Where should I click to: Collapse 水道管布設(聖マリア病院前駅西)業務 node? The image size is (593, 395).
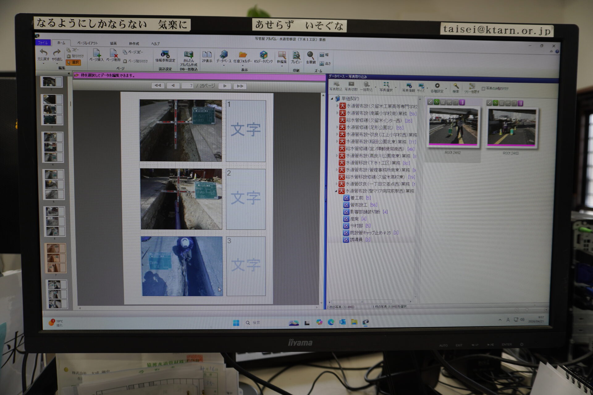pos(336,191)
